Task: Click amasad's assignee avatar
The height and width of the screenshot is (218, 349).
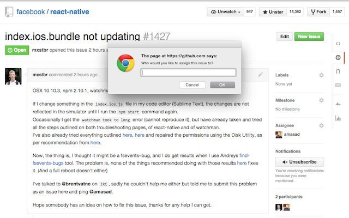Action: [279, 135]
